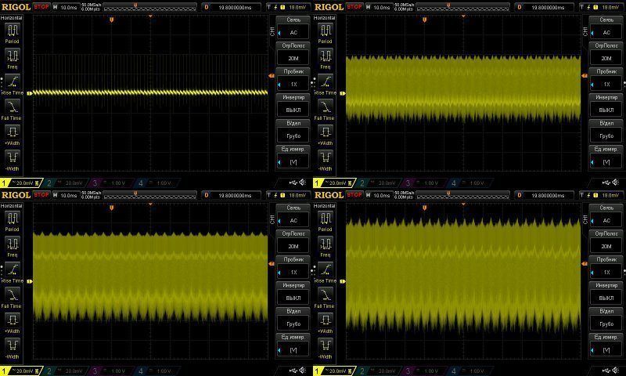This screenshot has width=626, height=376.
Task: Click STOP status in top-right scope
Action: [x=354, y=7]
